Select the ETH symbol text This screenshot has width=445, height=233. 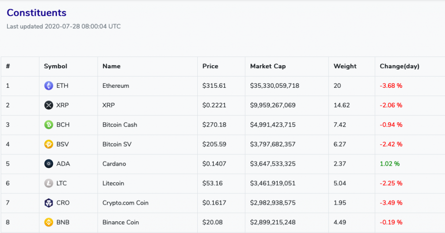tap(62, 86)
